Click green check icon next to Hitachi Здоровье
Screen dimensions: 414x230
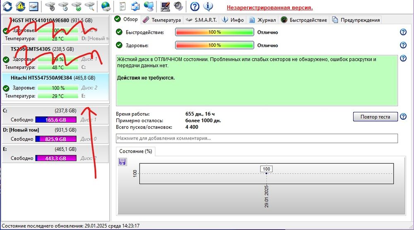click(x=6, y=88)
